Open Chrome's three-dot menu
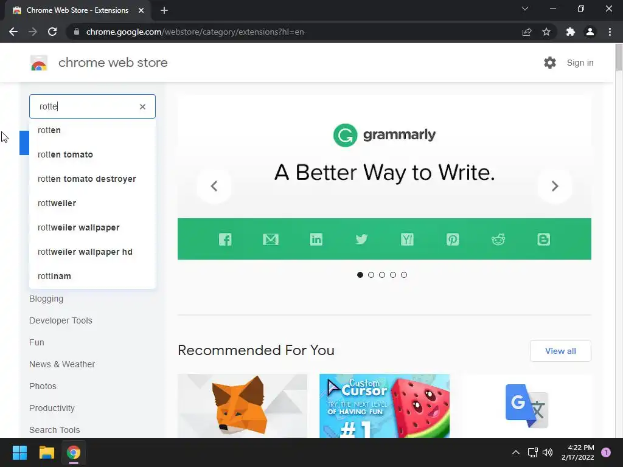Viewport: 623px width, 467px height. coord(610,32)
